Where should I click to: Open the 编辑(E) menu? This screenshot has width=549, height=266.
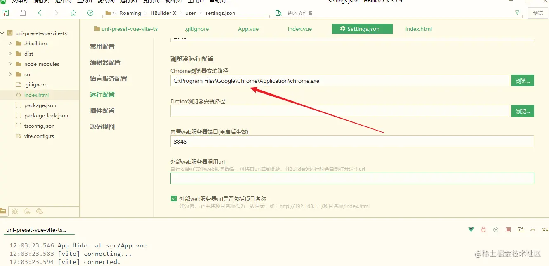41,2
